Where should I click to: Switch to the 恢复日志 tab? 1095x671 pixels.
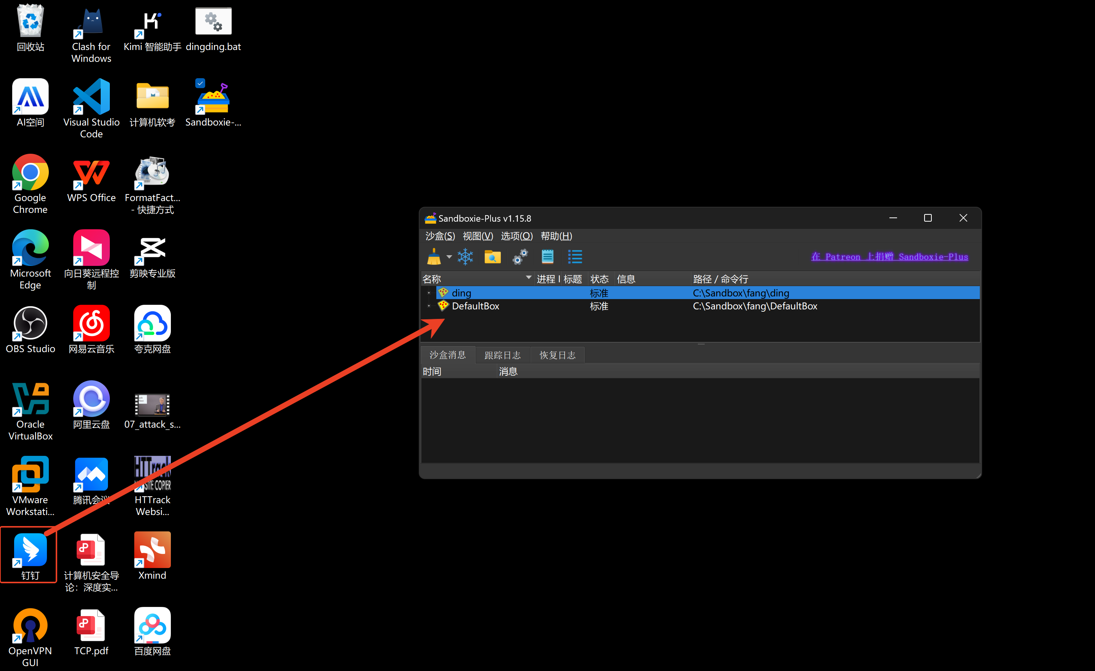point(557,355)
